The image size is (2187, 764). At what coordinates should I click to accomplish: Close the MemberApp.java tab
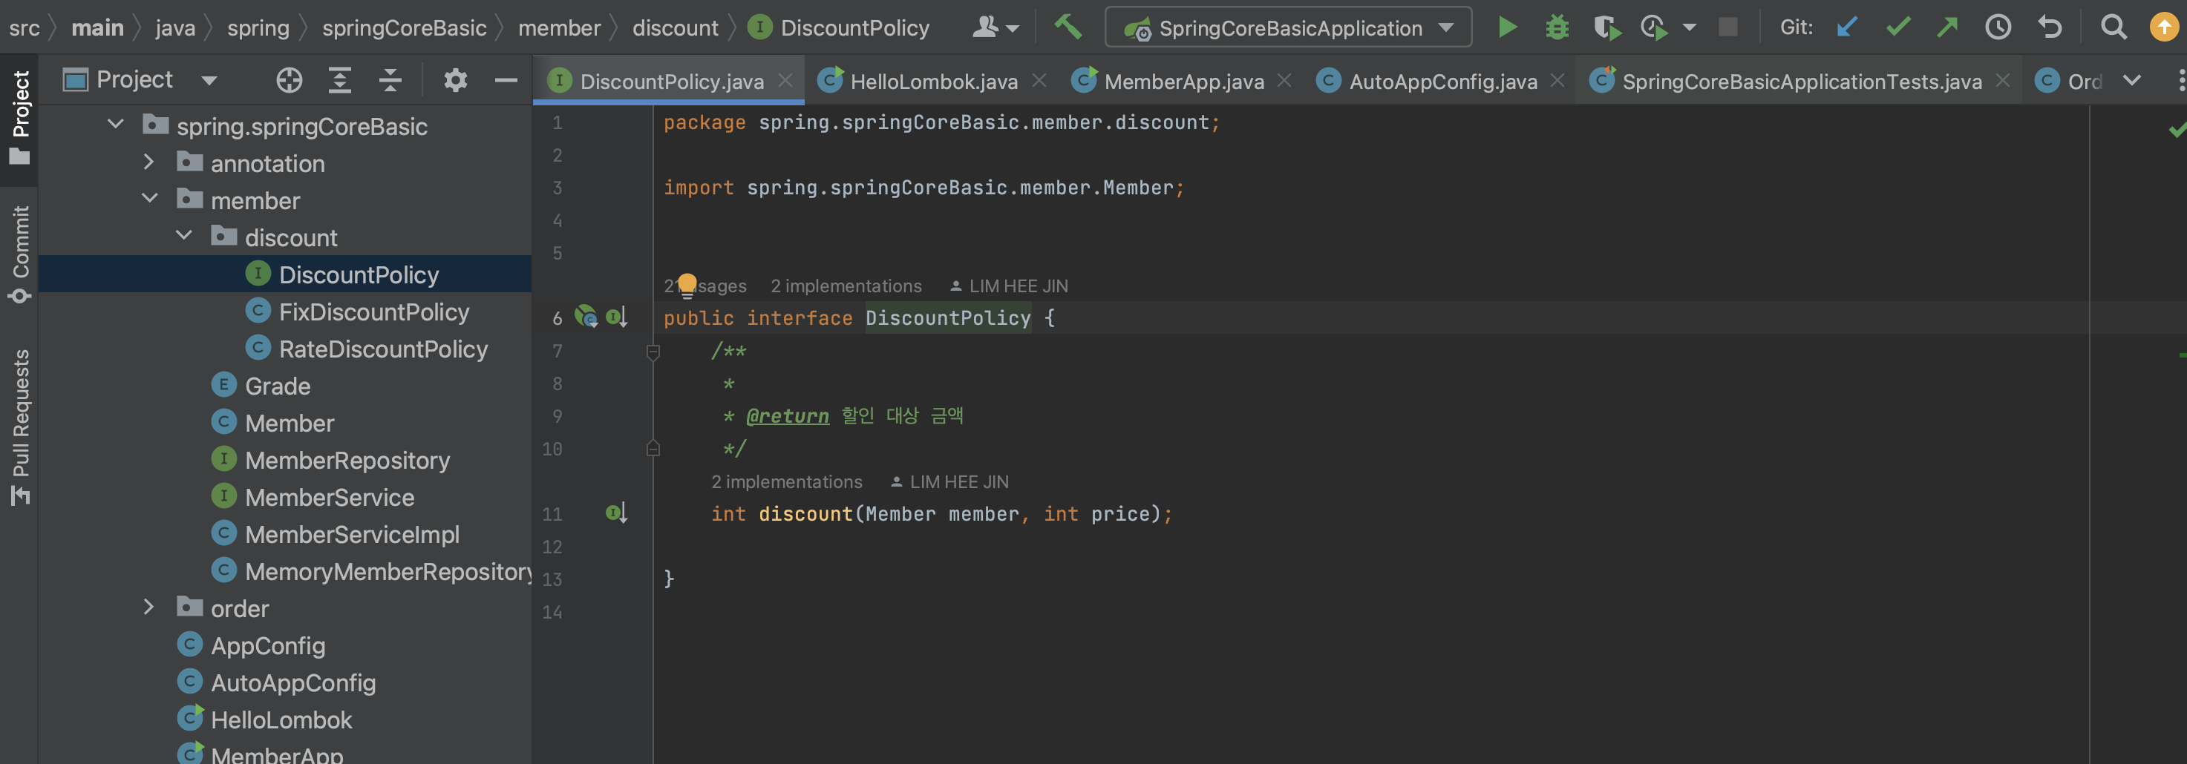pyautogui.click(x=1284, y=81)
